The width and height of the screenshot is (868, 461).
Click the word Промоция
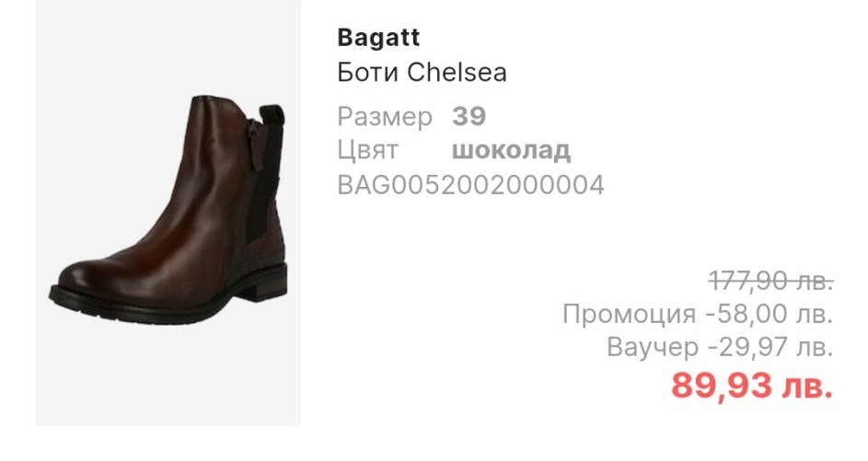pyautogui.click(x=629, y=314)
